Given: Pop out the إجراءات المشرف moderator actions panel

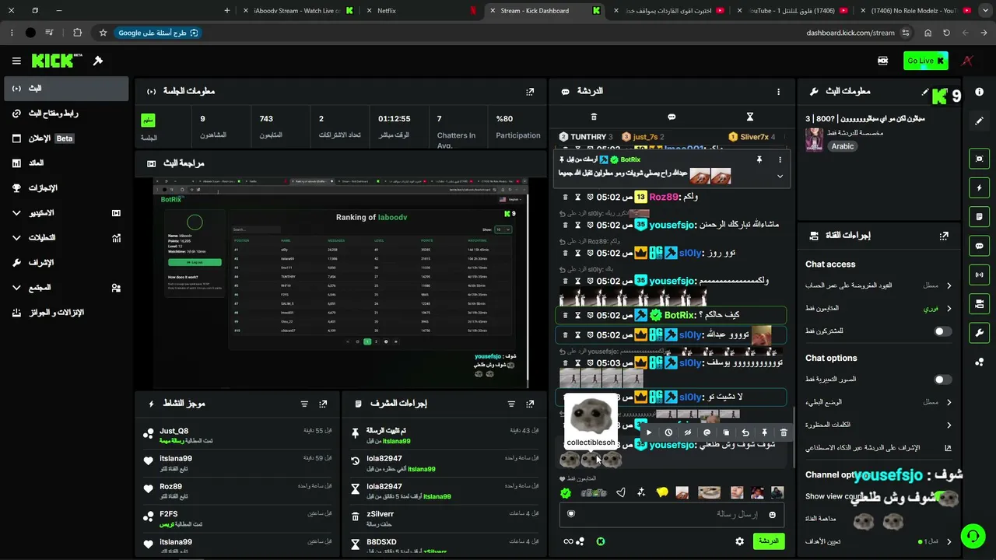Looking at the screenshot, I should pyautogui.click(x=530, y=404).
